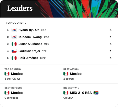Click South Africa flag in Biggest Win
Image resolution: width=118 pixels, height=107 pixels.
tap(96, 93)
